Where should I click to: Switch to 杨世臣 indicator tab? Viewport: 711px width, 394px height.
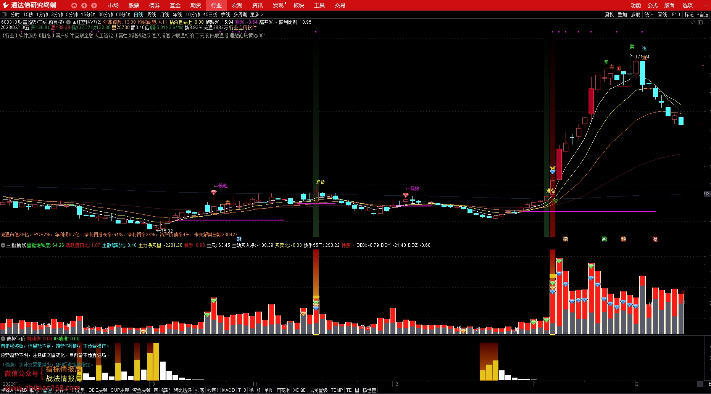point(369,390)
